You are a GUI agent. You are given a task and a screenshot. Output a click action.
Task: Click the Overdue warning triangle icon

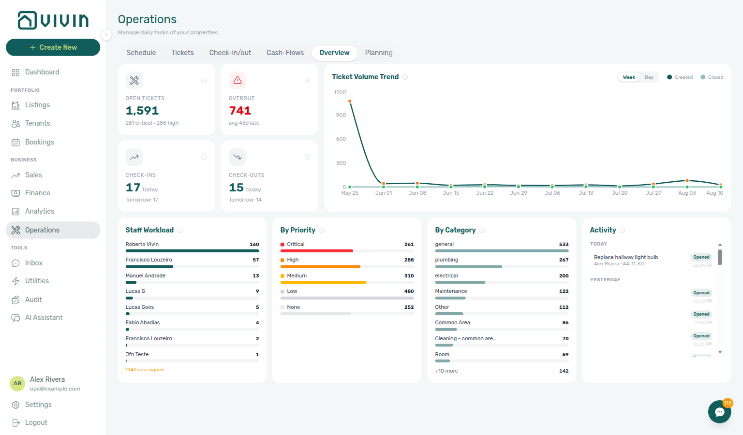click(x=238, y=80)
